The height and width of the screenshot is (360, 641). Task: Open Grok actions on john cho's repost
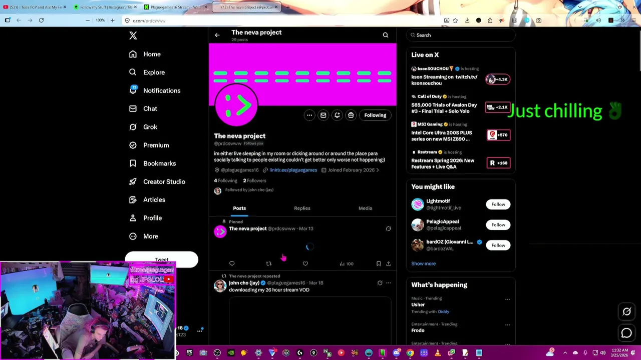[x=380, y=283]
